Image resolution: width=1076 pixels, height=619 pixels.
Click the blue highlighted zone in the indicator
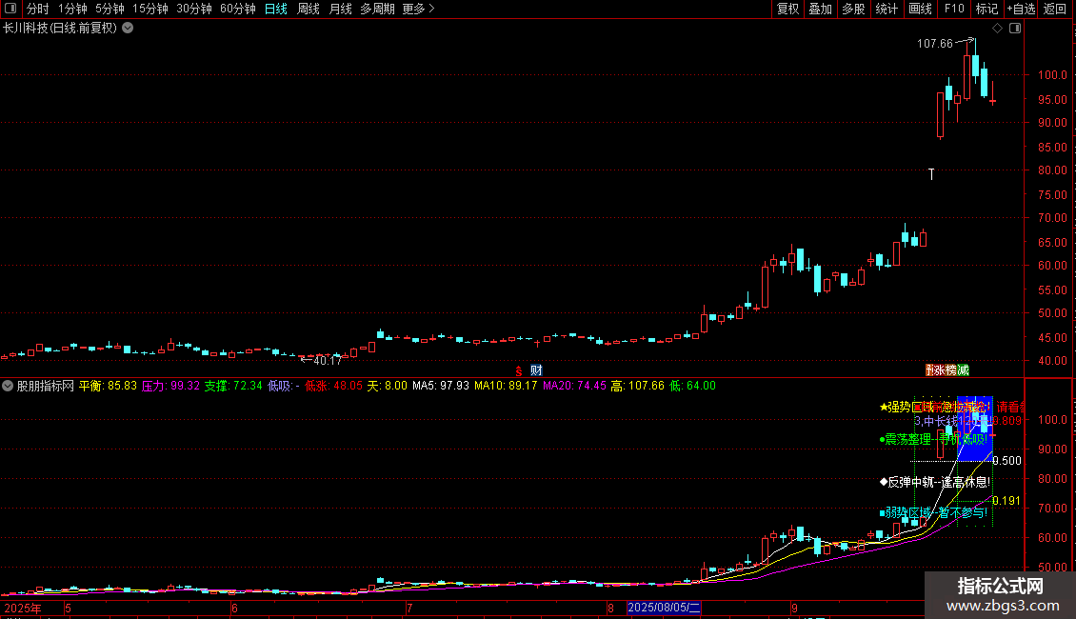[x=974, y=429]
